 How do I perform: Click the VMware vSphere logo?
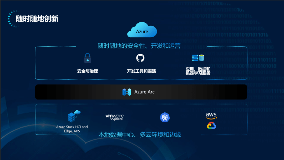(115, 117)
